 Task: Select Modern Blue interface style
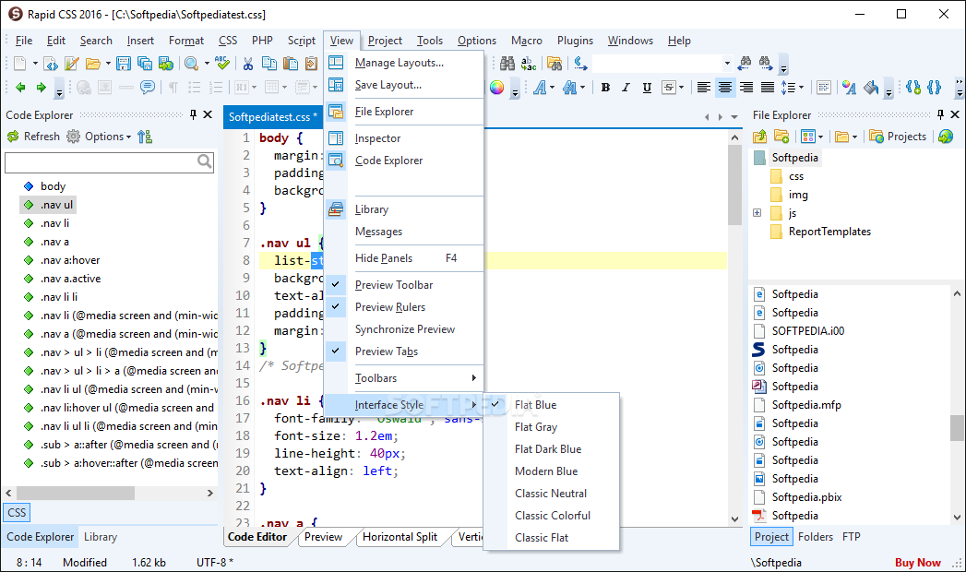tap(546, 471)
